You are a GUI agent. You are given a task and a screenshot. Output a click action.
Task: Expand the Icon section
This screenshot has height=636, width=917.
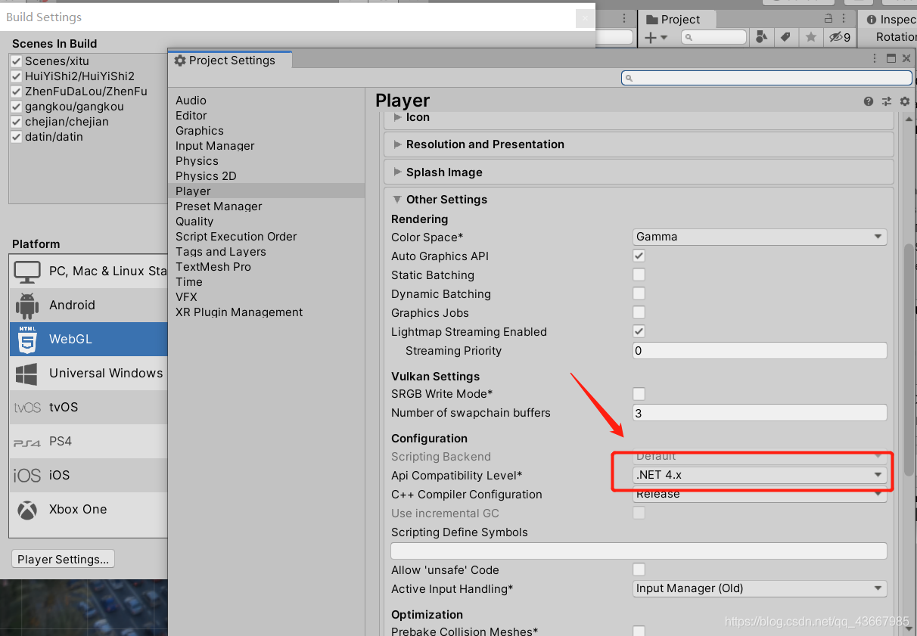(x=639, y=118)
